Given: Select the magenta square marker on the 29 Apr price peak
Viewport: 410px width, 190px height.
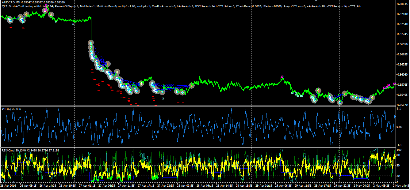Looking at the screenshot, I should (282, 77).
